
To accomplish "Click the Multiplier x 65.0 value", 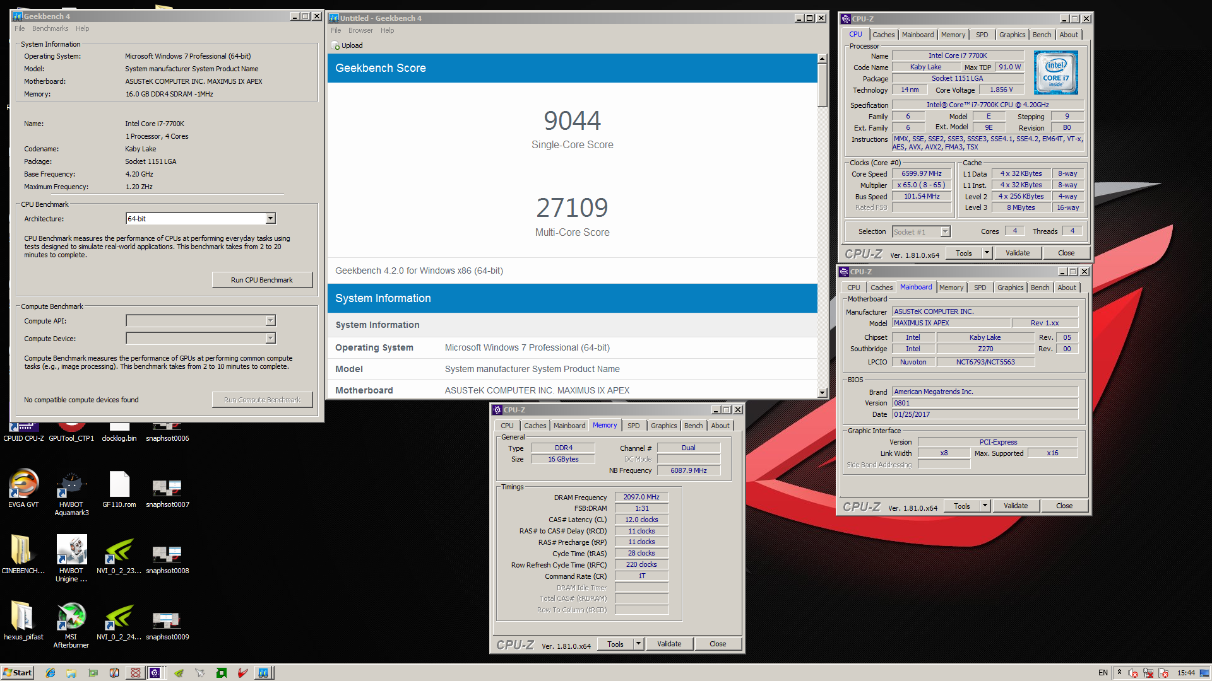I will (x=921, y=185).
